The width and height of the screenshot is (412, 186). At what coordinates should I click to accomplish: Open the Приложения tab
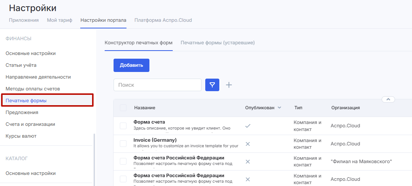click(x=24, y=20)
